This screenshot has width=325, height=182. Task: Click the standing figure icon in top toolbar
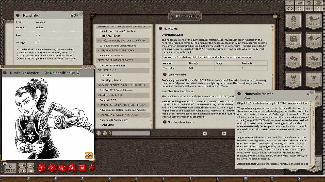click(x=319, y=8)
